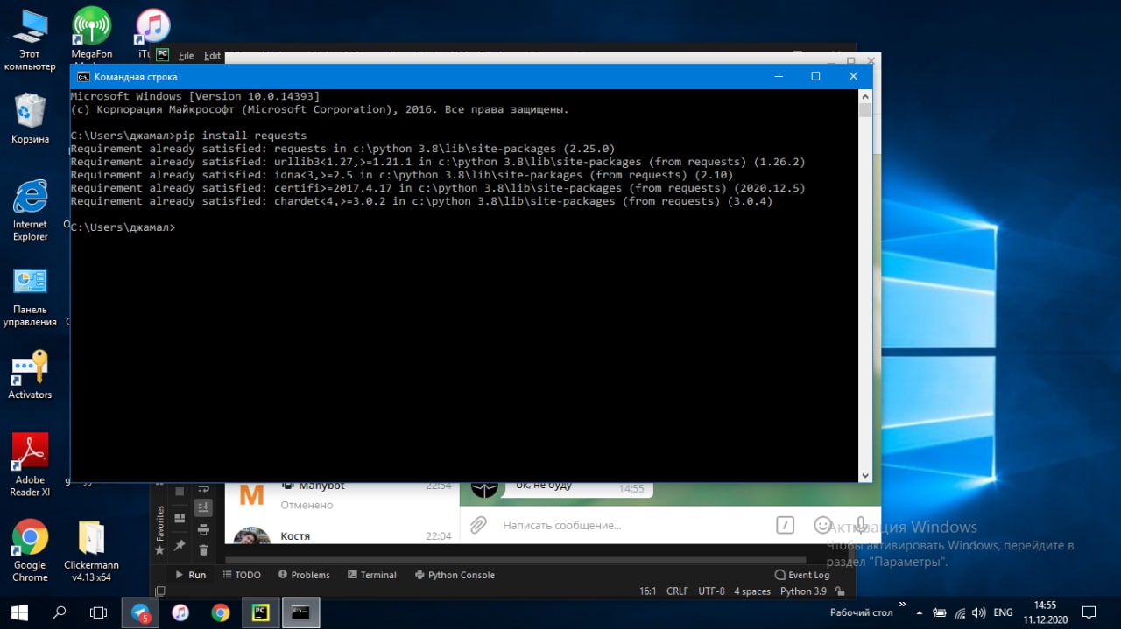
Task: Open the Python Console tab in PyCharm
Action: point(455,575)
